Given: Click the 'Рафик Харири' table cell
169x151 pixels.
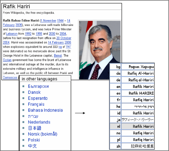Looking at the screenshot, I should pyautogui.click(x=138, y=67).
